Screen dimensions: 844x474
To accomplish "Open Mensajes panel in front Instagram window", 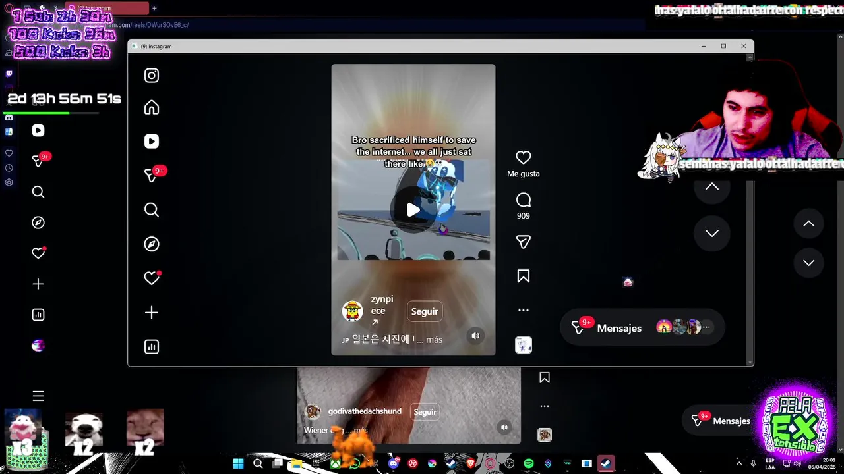I will 642,328.
